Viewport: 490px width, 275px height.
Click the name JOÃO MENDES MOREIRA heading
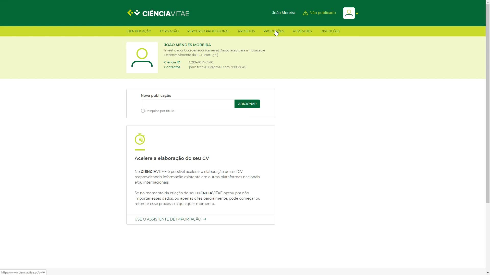187,45
